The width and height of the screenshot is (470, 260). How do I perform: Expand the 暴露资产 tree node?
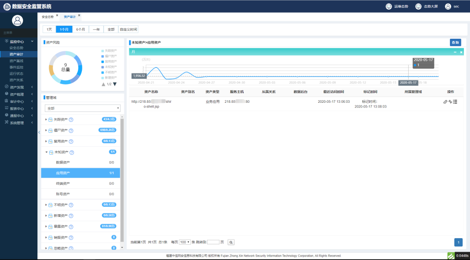click(x=46, y=227)
